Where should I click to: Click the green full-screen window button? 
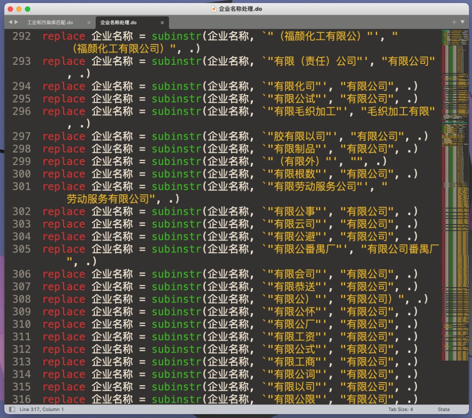[28, 9]
